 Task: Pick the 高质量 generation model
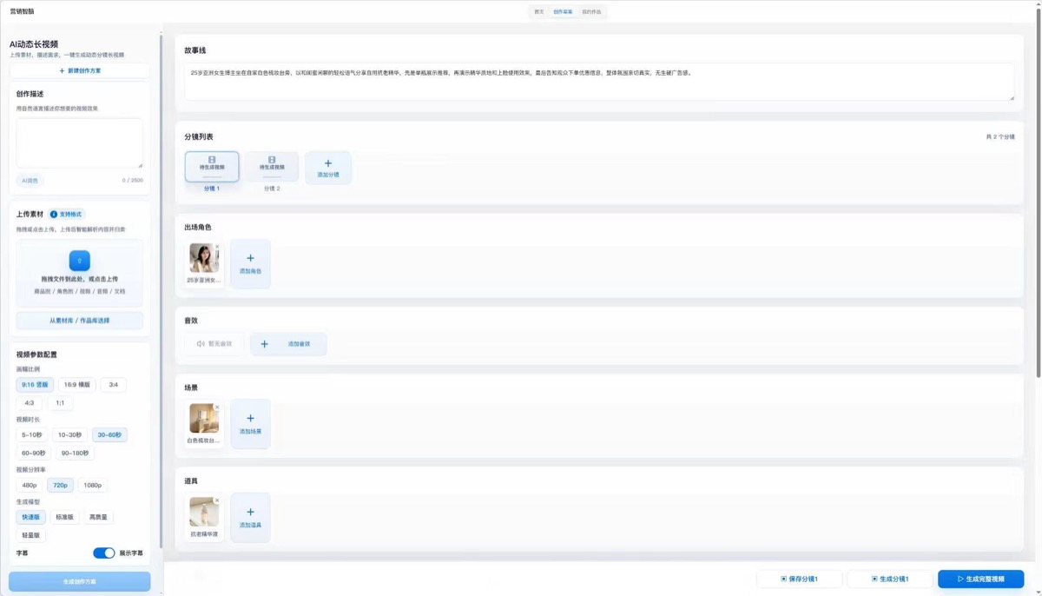point(98,517)
